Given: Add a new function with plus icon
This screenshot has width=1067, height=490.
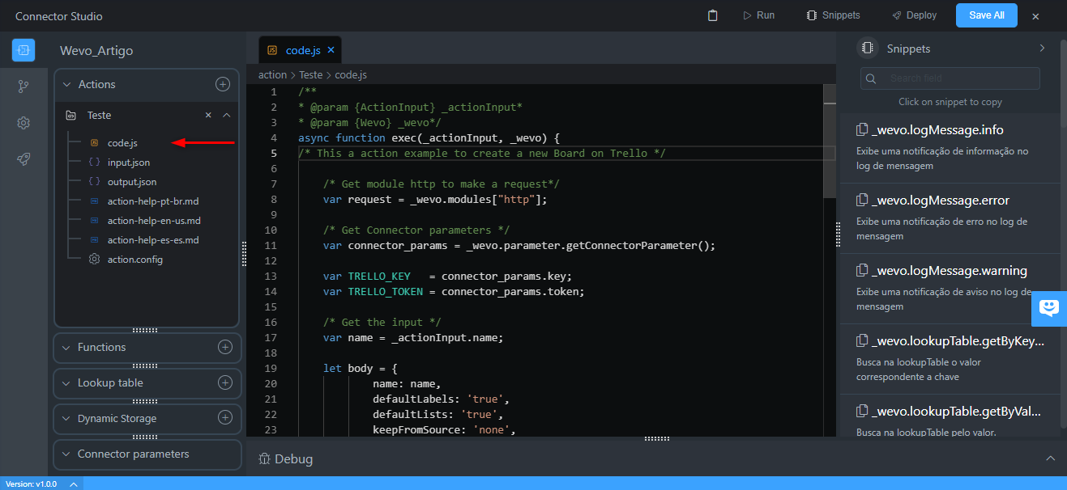Looking at the screenshot, I should [225, 347].
